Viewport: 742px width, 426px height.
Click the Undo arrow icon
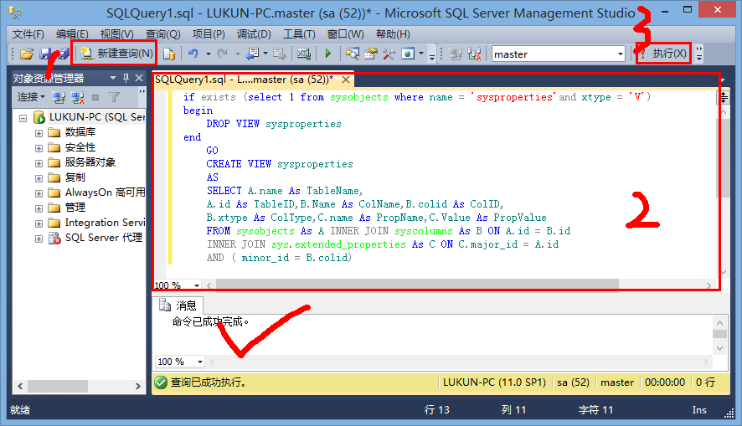pyautogui.click(x=193, y=54)
